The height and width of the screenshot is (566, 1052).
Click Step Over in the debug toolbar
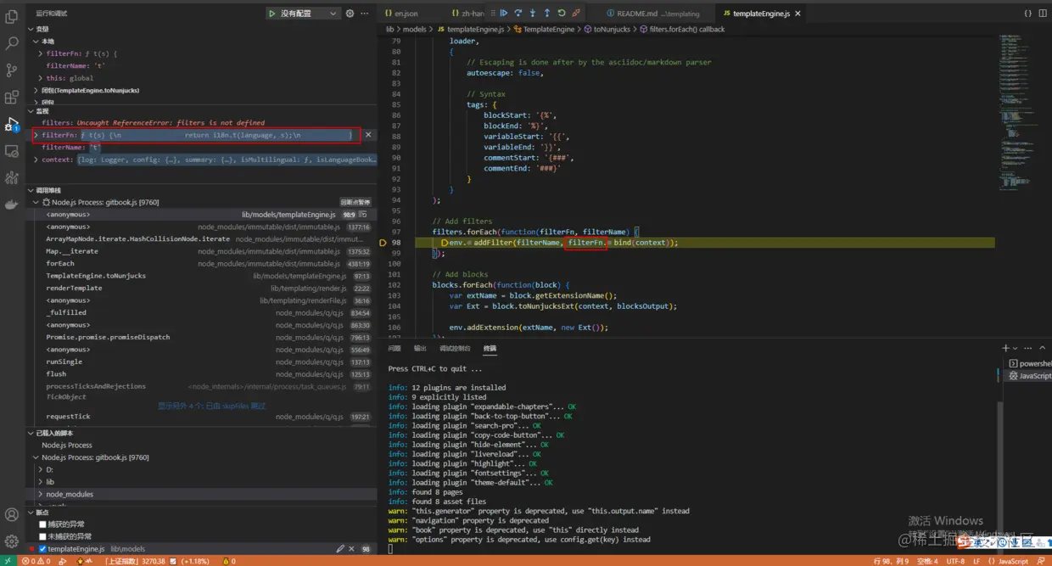(518, 14)
